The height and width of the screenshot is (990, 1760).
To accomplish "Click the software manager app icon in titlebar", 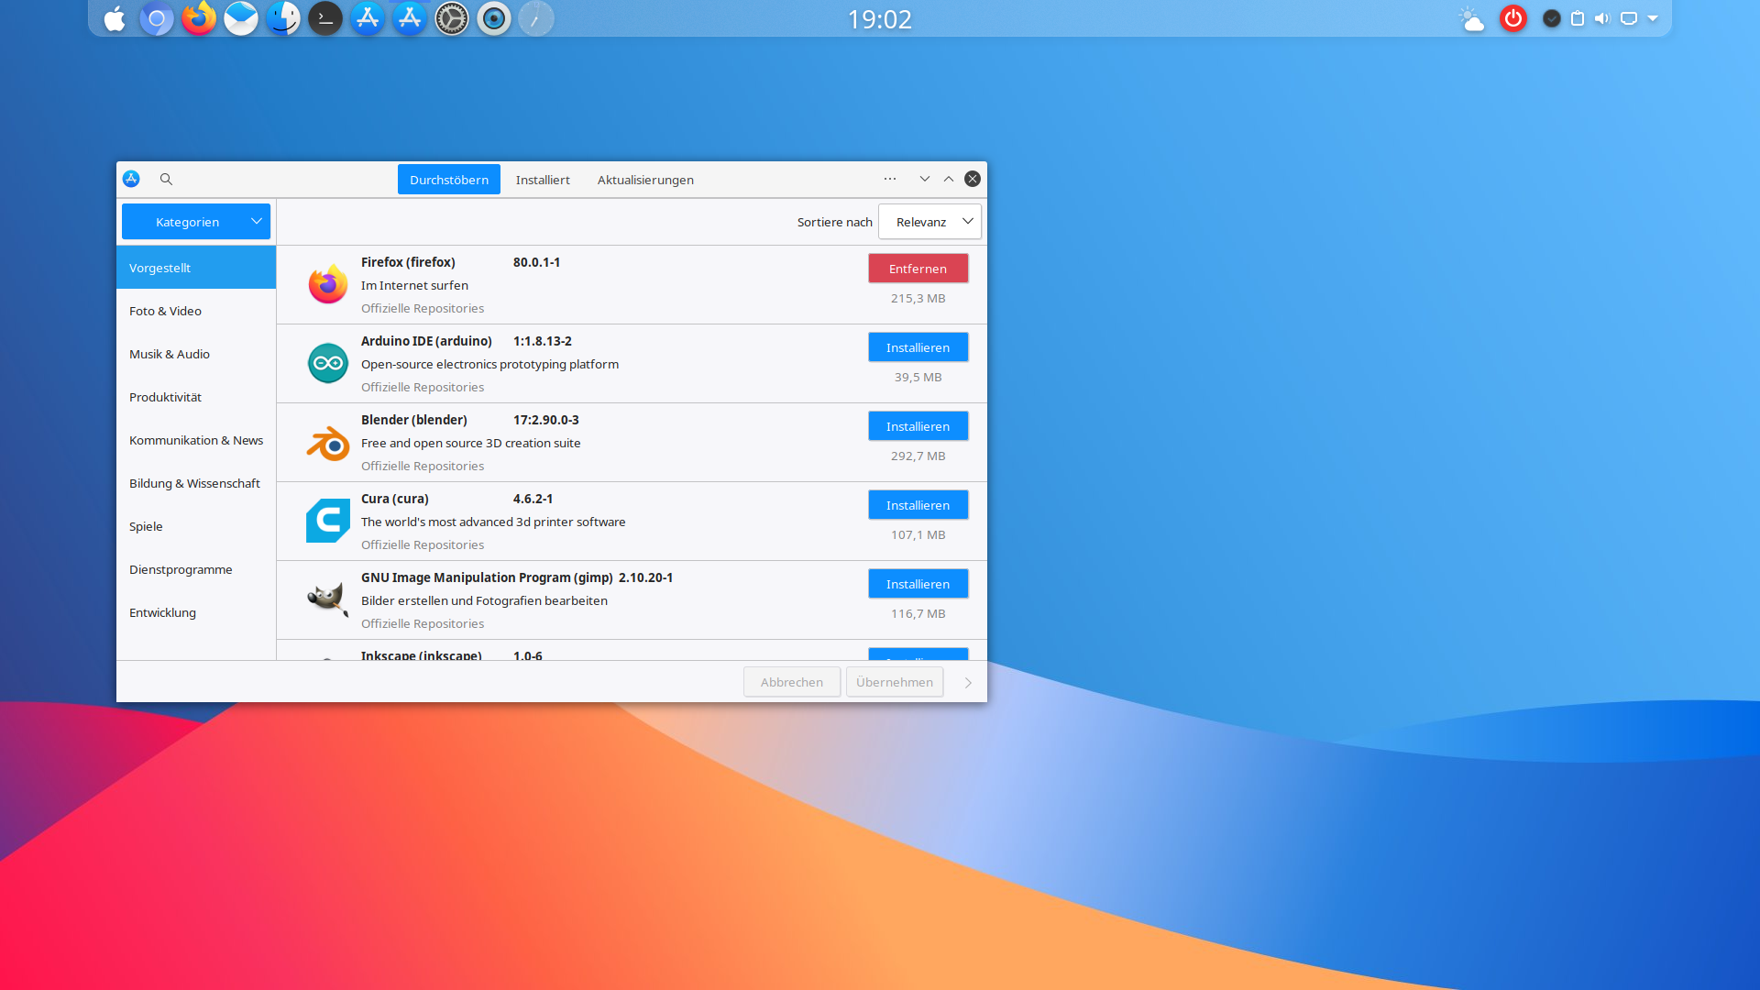I will pos(131,179).
